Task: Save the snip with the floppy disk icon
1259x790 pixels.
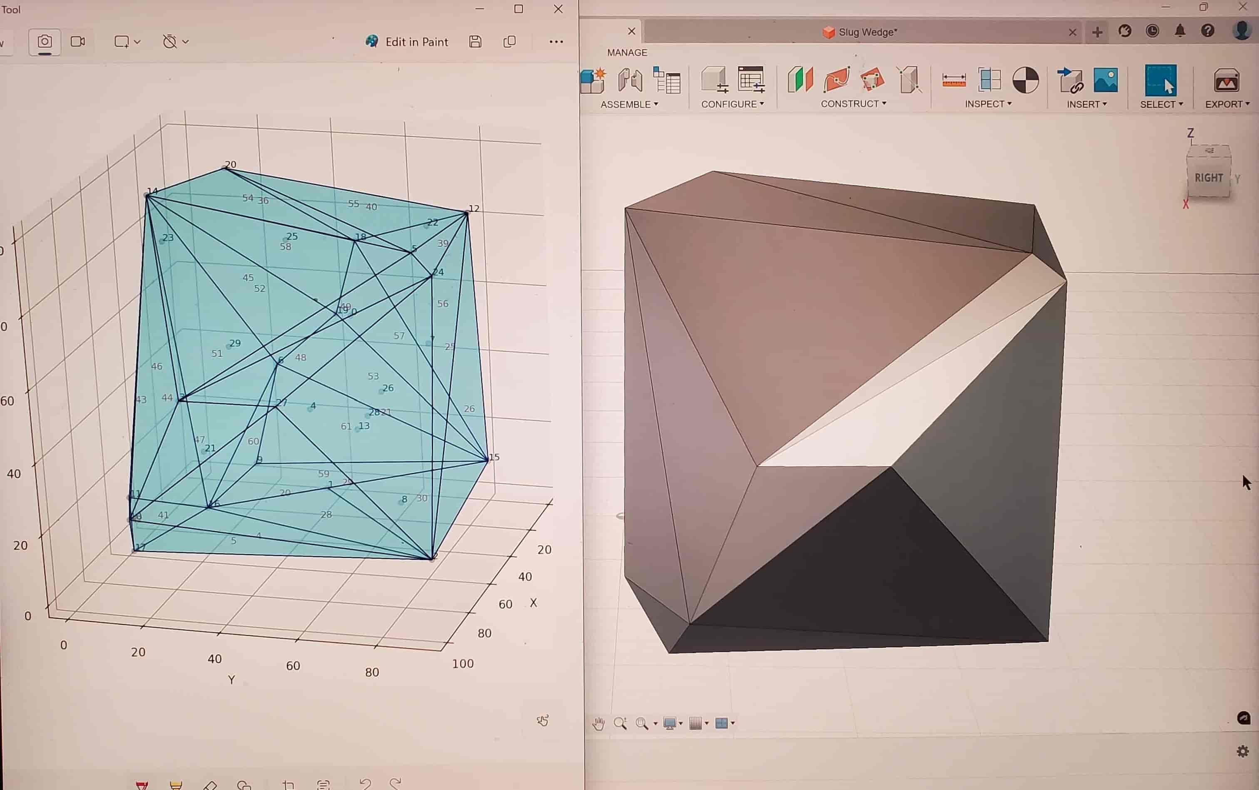Action: click(x=475, y=42)
